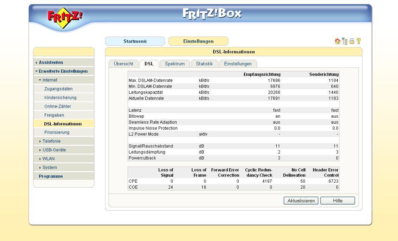Click the Bitswap row label
The width and height of the screenshot is (398, 241).
pos(136,116)
